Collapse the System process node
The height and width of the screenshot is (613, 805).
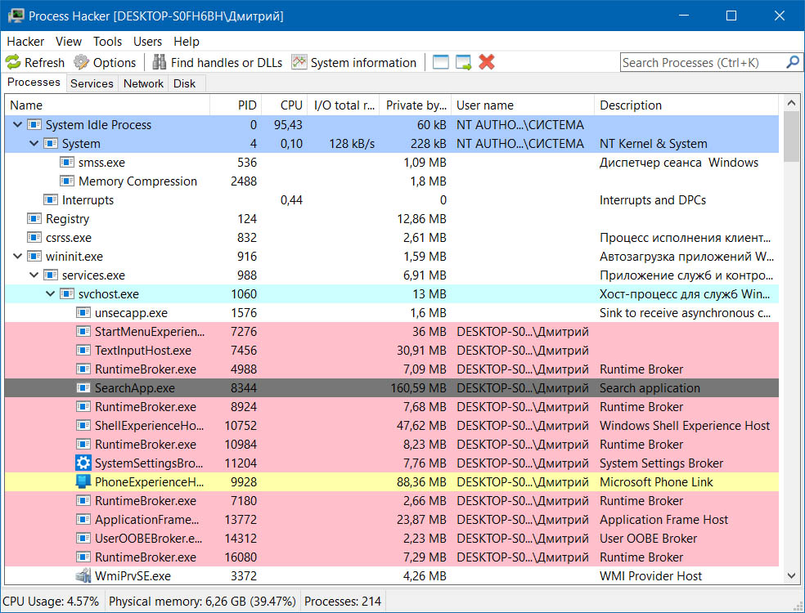[x=34, y=144]
